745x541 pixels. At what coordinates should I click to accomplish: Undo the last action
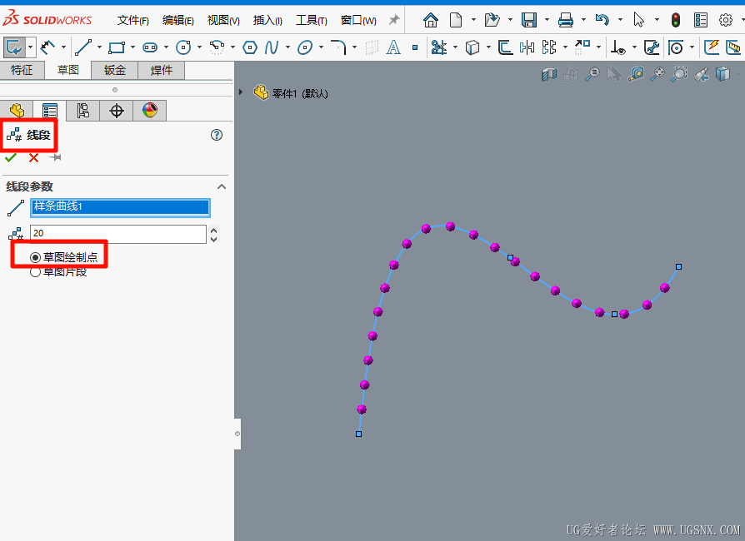point(602,20)
